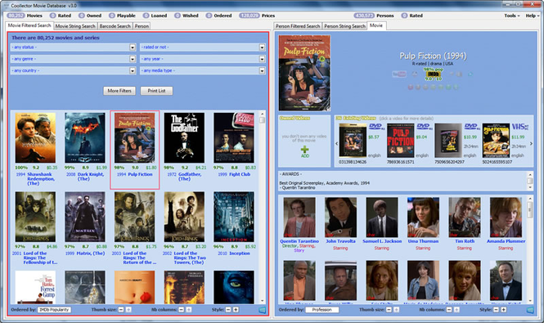Image resolution: width=544 pixels, height=323 pixels.
Task: Show next existing videos with right arrow
Action: [x=531, y=143]
